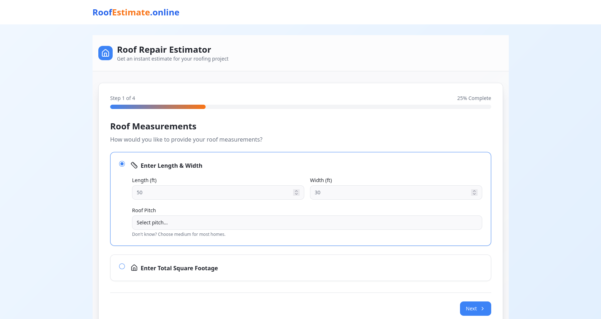Focus the Length (ft) input field
The image size is (601, 319).
click(x=212, y=192)
